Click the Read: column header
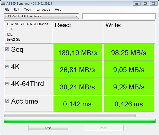Image resolution: width=159 pixels, height=135 pixels. pos(63,25)
